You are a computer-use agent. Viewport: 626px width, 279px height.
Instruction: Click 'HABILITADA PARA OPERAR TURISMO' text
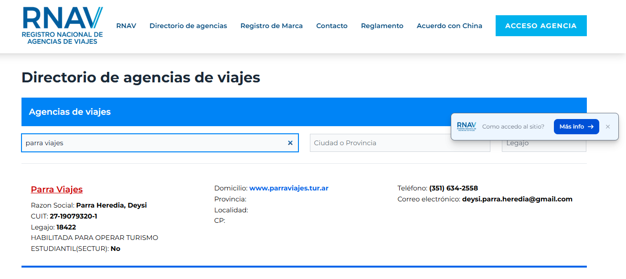pyautogui.click(x=95, y=238)
